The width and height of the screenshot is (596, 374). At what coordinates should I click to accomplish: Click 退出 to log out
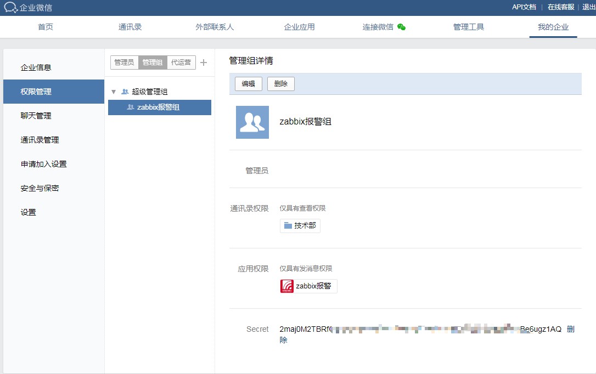(x=588, y=7)
